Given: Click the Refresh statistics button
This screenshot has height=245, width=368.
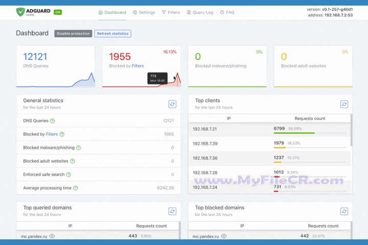Looking at the screenshot, I should point(112,34).
